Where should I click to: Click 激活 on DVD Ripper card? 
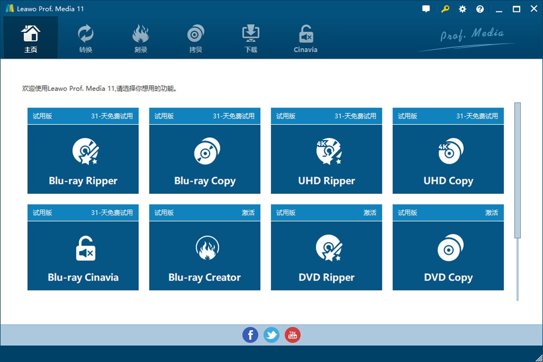[x=370, y=213]
